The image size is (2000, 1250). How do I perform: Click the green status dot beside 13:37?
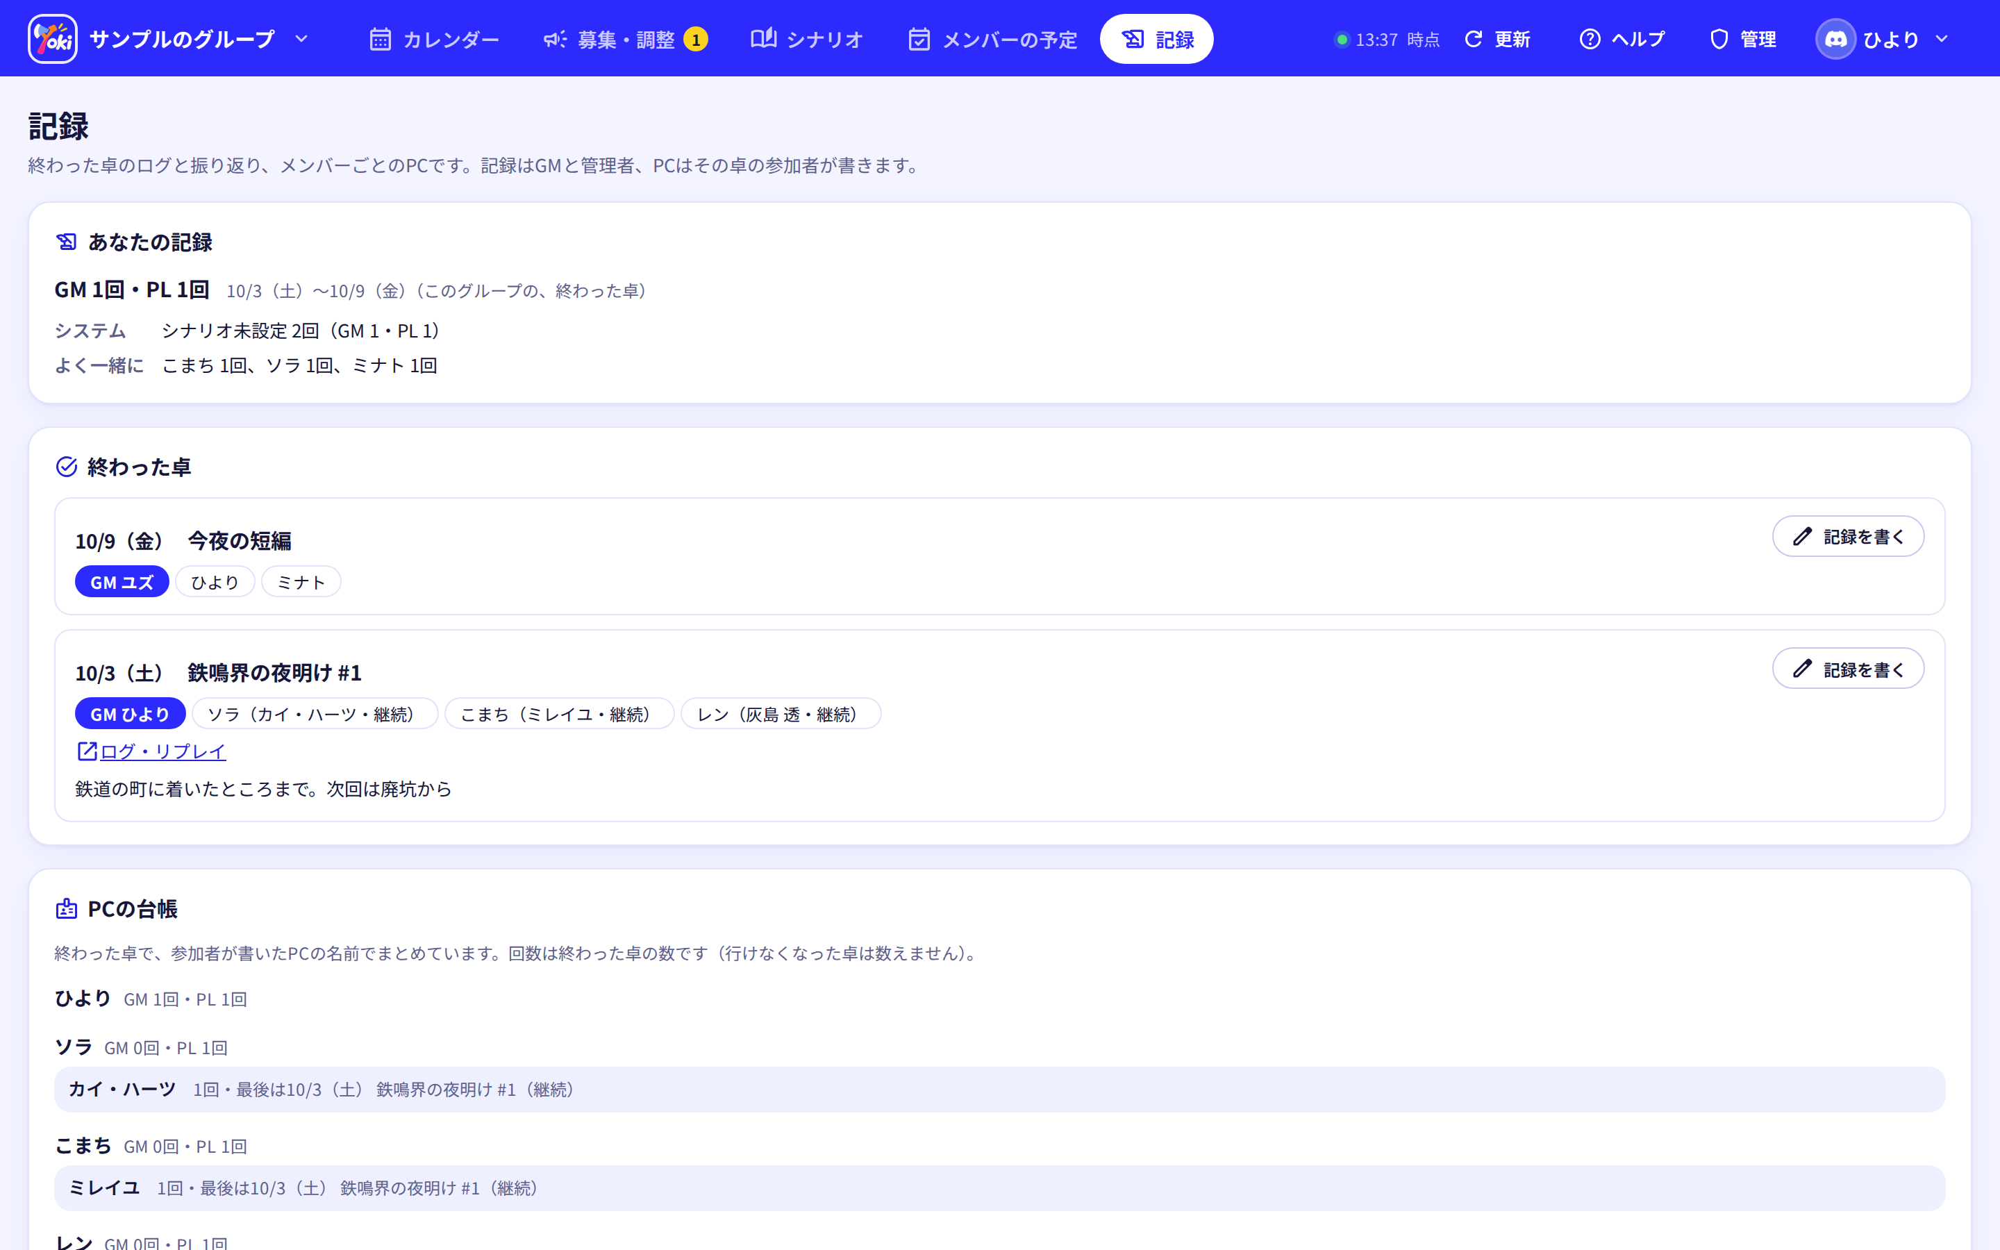click(x=1342, y=40)
